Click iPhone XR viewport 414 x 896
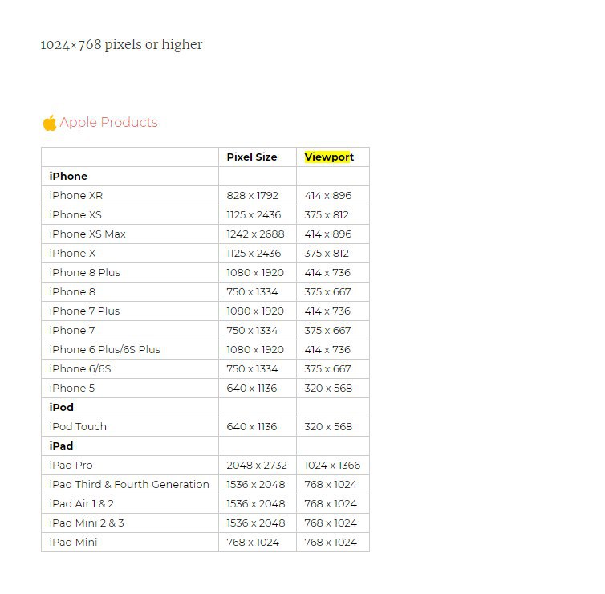This screenshot has height=594, width=605. [x=328, y=196]
